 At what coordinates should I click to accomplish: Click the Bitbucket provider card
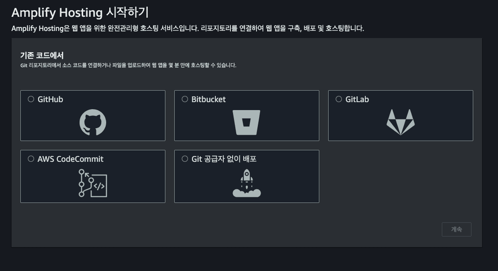click(246, 115)
